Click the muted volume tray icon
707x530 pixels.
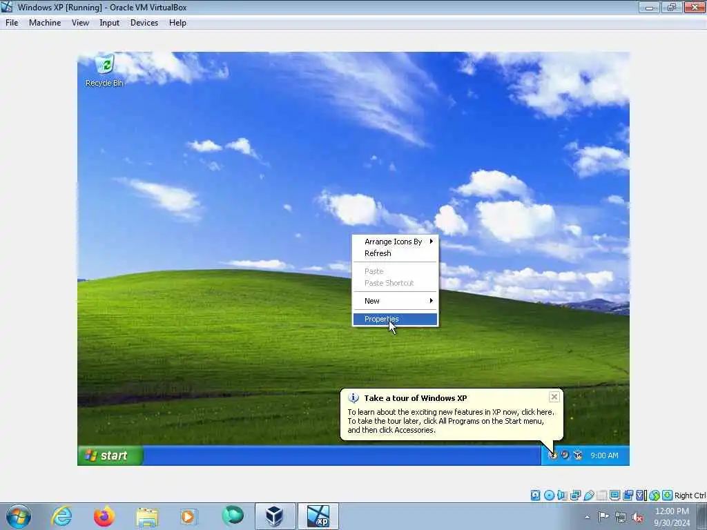pyautogui.click(x=637, y=517)
